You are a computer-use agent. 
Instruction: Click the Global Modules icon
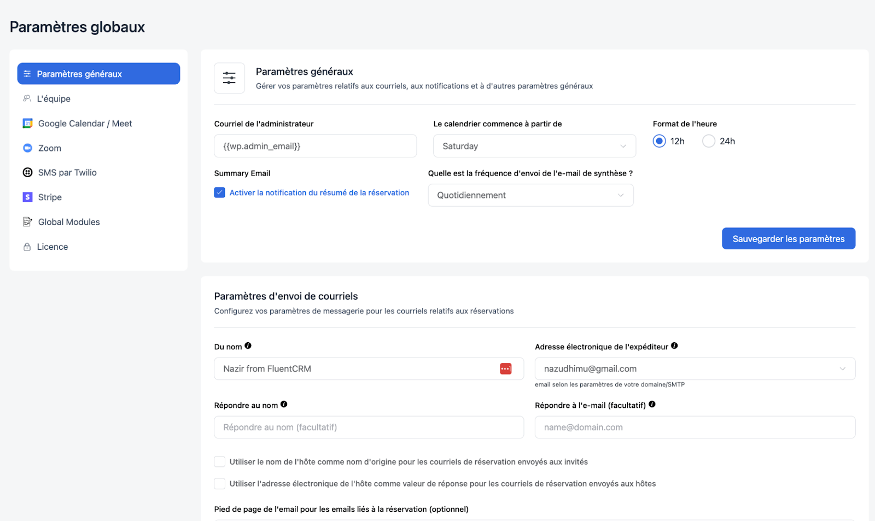click(27, 222)
